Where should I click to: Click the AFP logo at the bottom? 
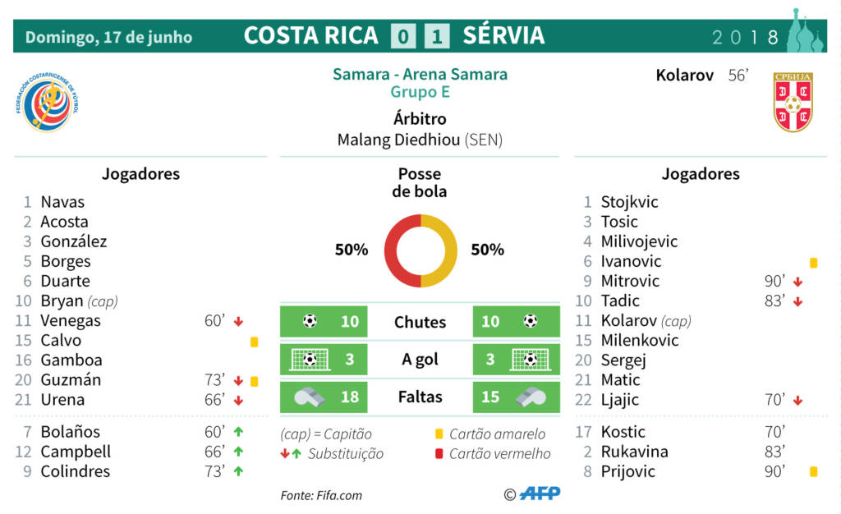click(x=540, y=493)
